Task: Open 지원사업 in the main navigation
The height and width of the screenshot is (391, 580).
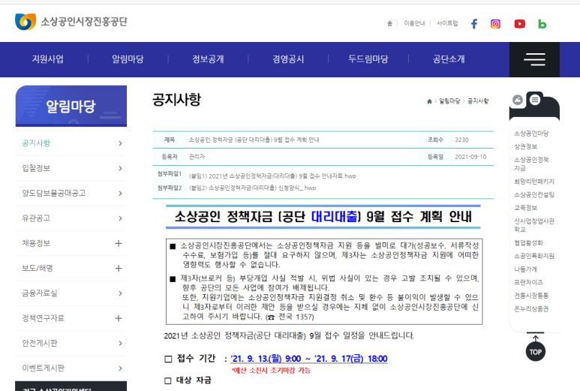Action: 48,59
